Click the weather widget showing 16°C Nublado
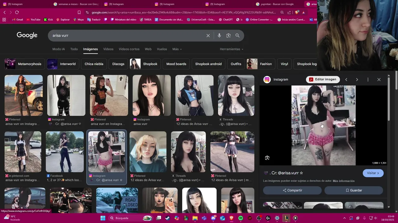398x223 pixels. [12, 218]
